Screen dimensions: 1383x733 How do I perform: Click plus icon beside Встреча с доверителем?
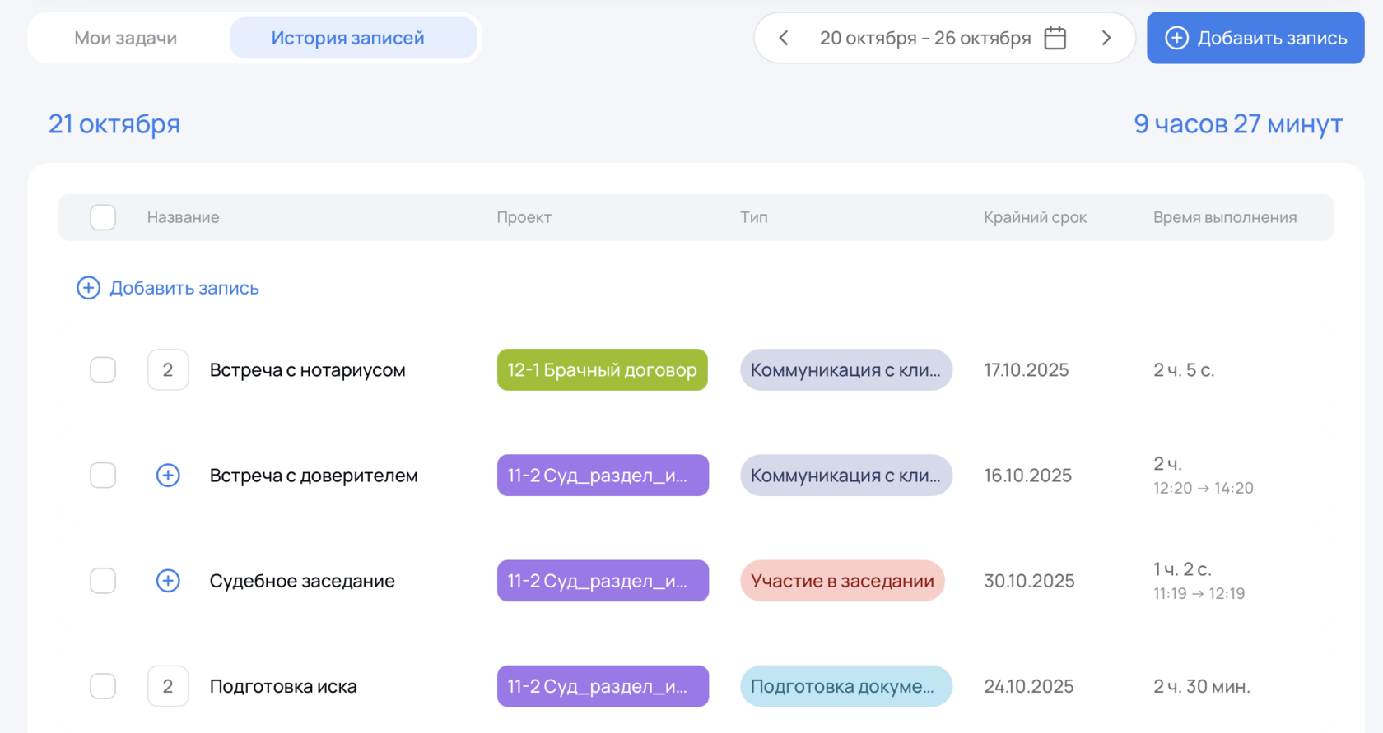click(168, 476)
